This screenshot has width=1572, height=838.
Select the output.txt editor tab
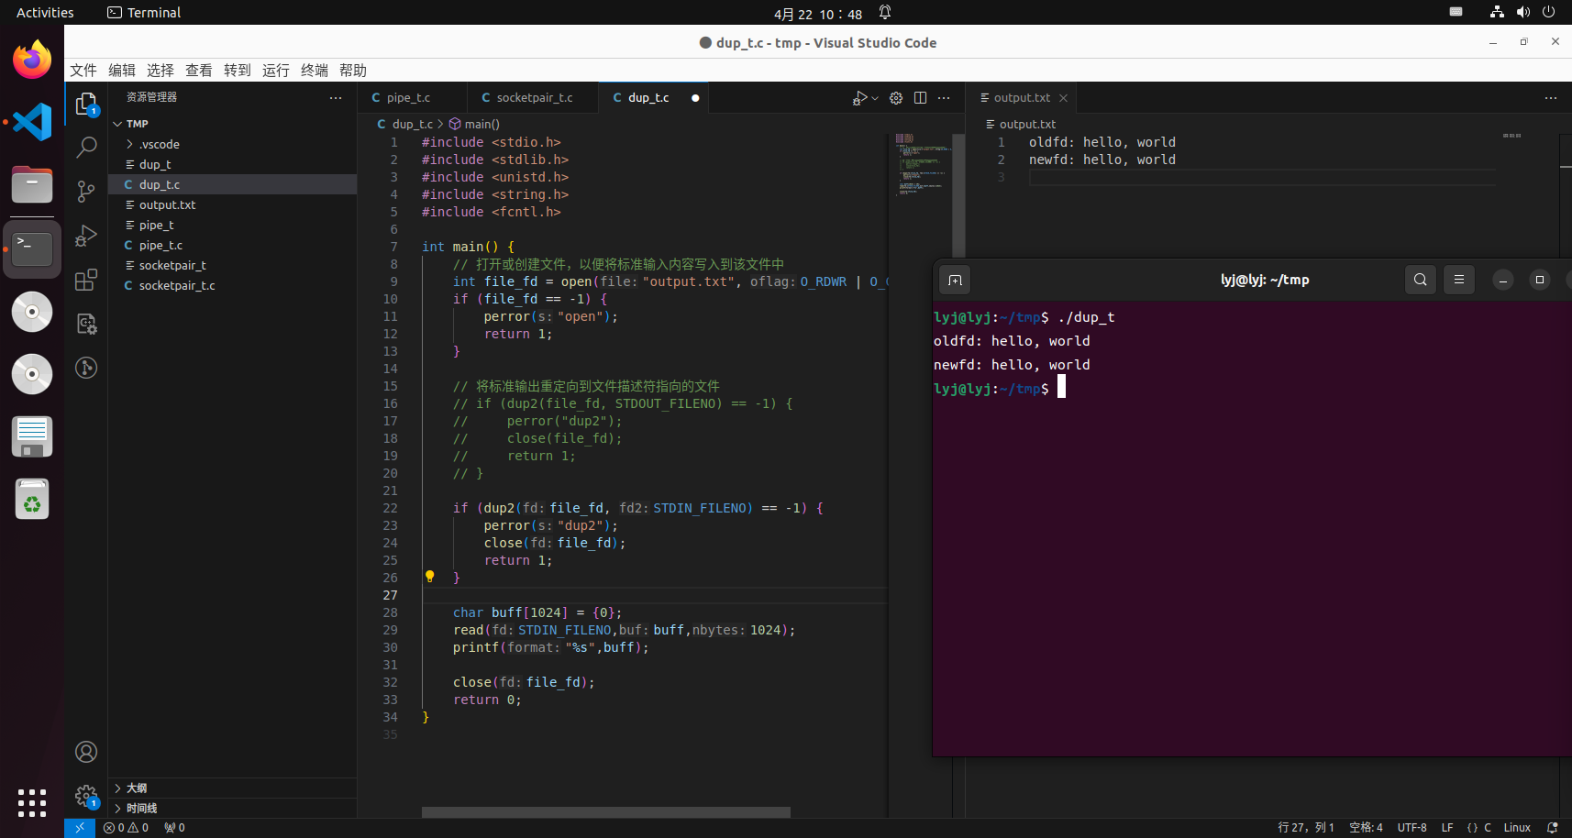click(x=1021, y=98)
